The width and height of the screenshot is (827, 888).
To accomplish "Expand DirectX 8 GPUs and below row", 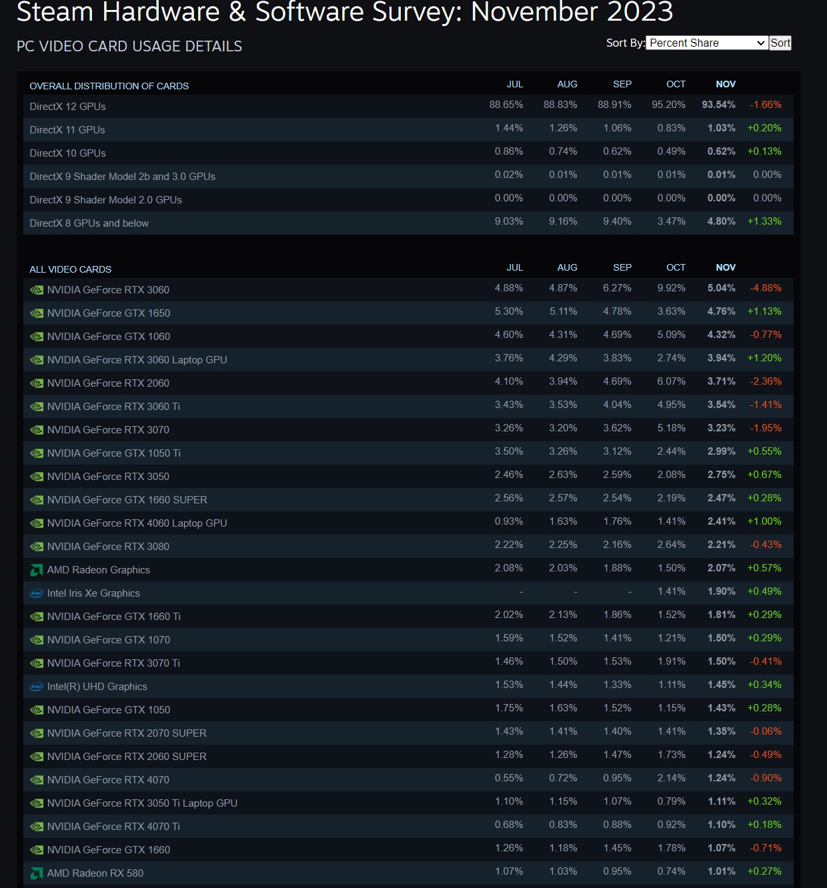I will pos(408,223).
